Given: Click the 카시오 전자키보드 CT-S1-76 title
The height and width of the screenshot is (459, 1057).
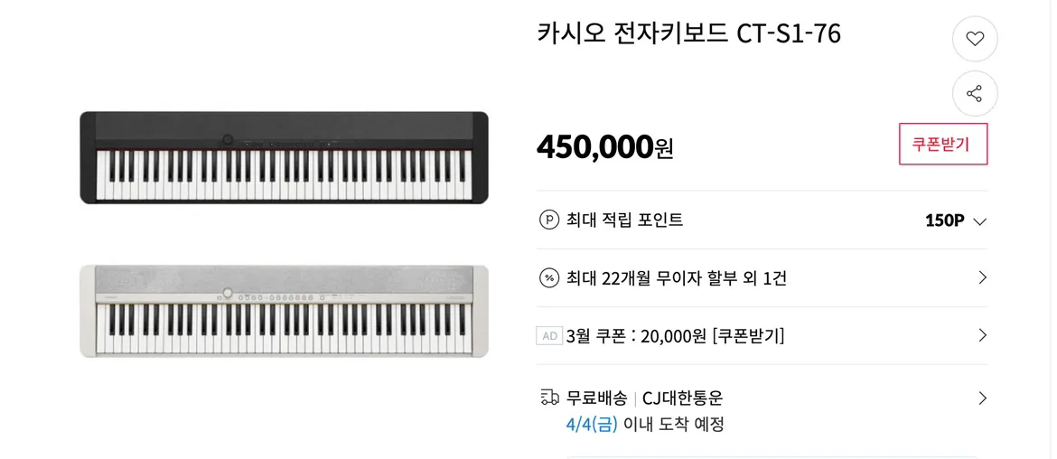Looking at the screenshot, I should click(x=689, y=33).
